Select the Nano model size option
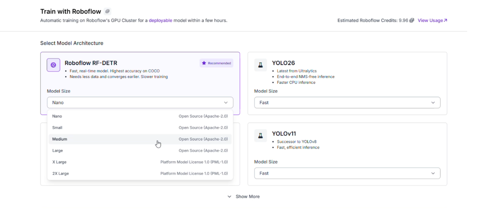Image resolution: width=486 pixels, height=213 pixels. pos(140,116)
